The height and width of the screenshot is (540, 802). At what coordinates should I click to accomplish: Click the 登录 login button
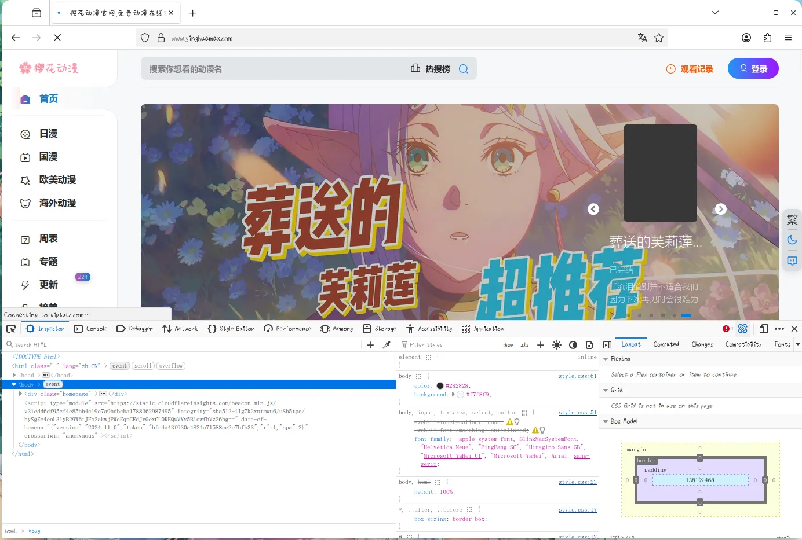[x=753, y=69]
